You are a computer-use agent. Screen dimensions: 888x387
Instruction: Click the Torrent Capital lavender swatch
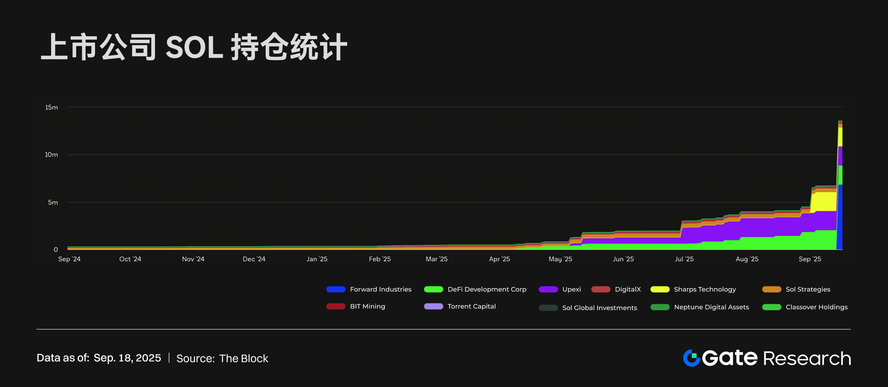click(434, 306)
